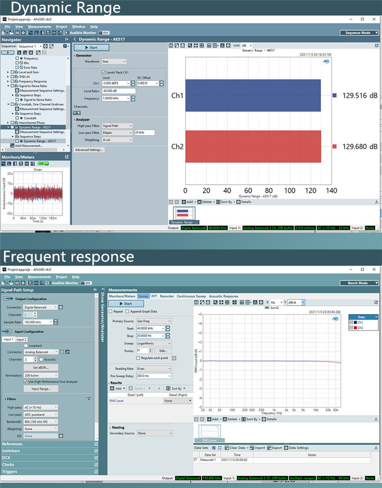382x488 pixels.
Task: Click the Import icon in Data Sets bar
Action: [x=252, y=448]
